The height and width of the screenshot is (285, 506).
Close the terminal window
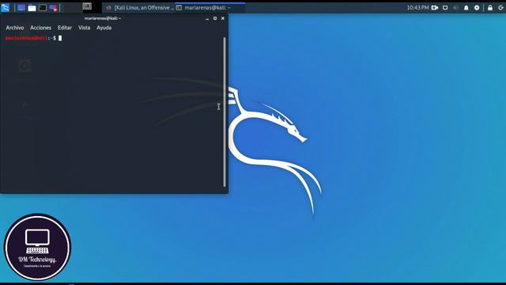tap(223, 18)
